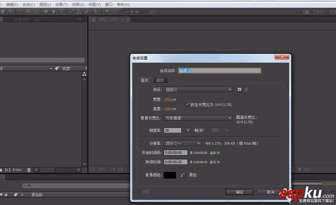Open the 效果(T) menu
Screen dimensions: 336x205
[x=61, y=4]
